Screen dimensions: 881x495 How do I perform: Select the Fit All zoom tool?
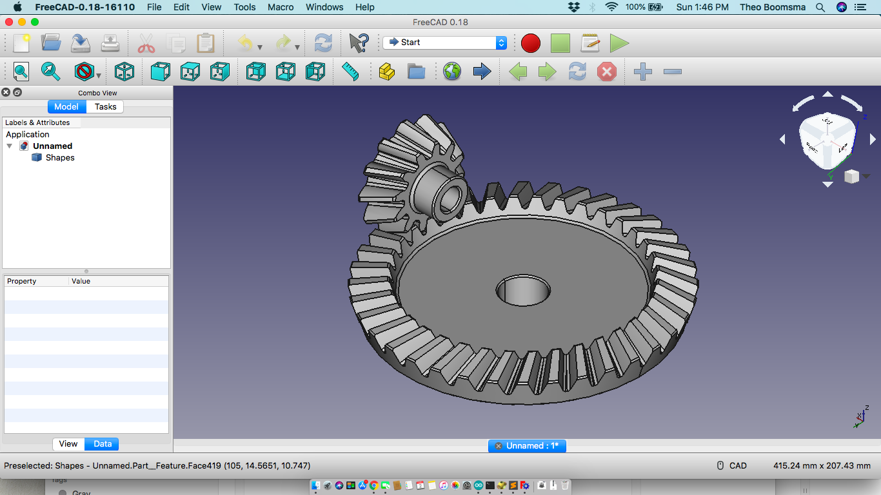[x=21, y=72]
